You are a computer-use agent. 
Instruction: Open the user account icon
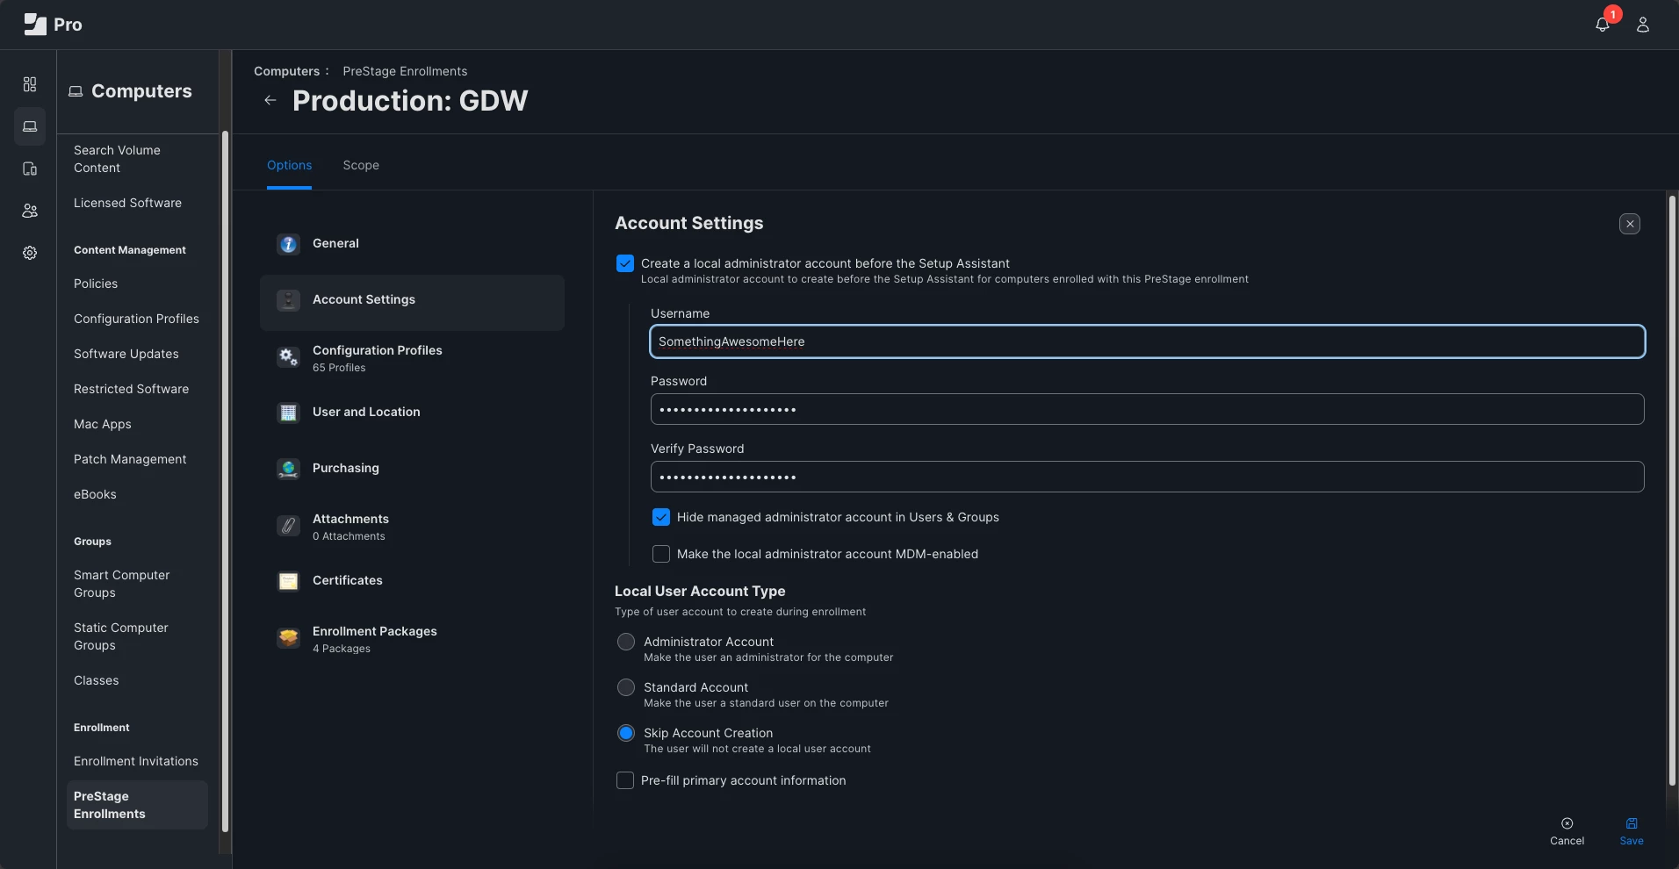1643,25
